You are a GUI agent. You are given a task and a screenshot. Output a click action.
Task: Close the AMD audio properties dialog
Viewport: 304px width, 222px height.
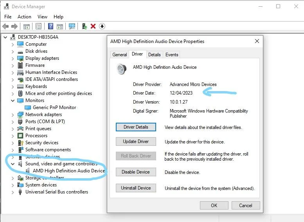click(257, 41)
